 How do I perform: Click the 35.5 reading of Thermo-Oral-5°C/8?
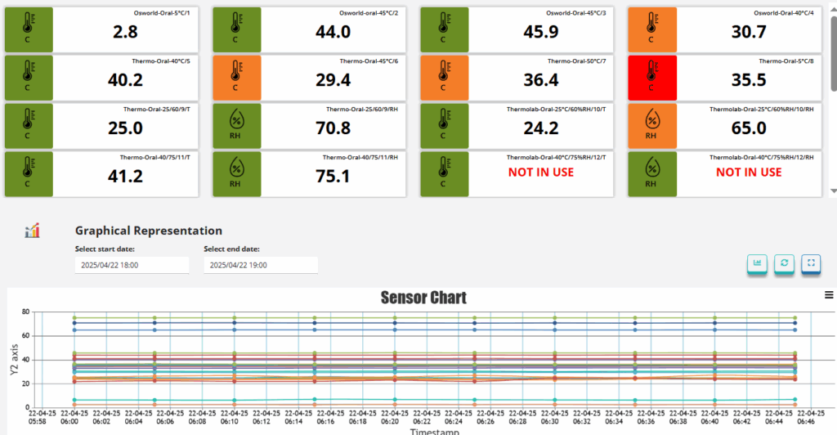click(x=749, y=79)
